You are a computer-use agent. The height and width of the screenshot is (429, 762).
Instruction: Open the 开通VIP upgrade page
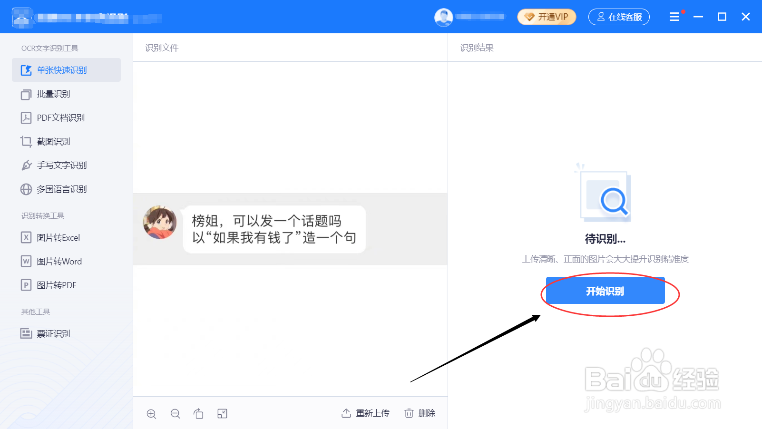click(x=546, y=17)
